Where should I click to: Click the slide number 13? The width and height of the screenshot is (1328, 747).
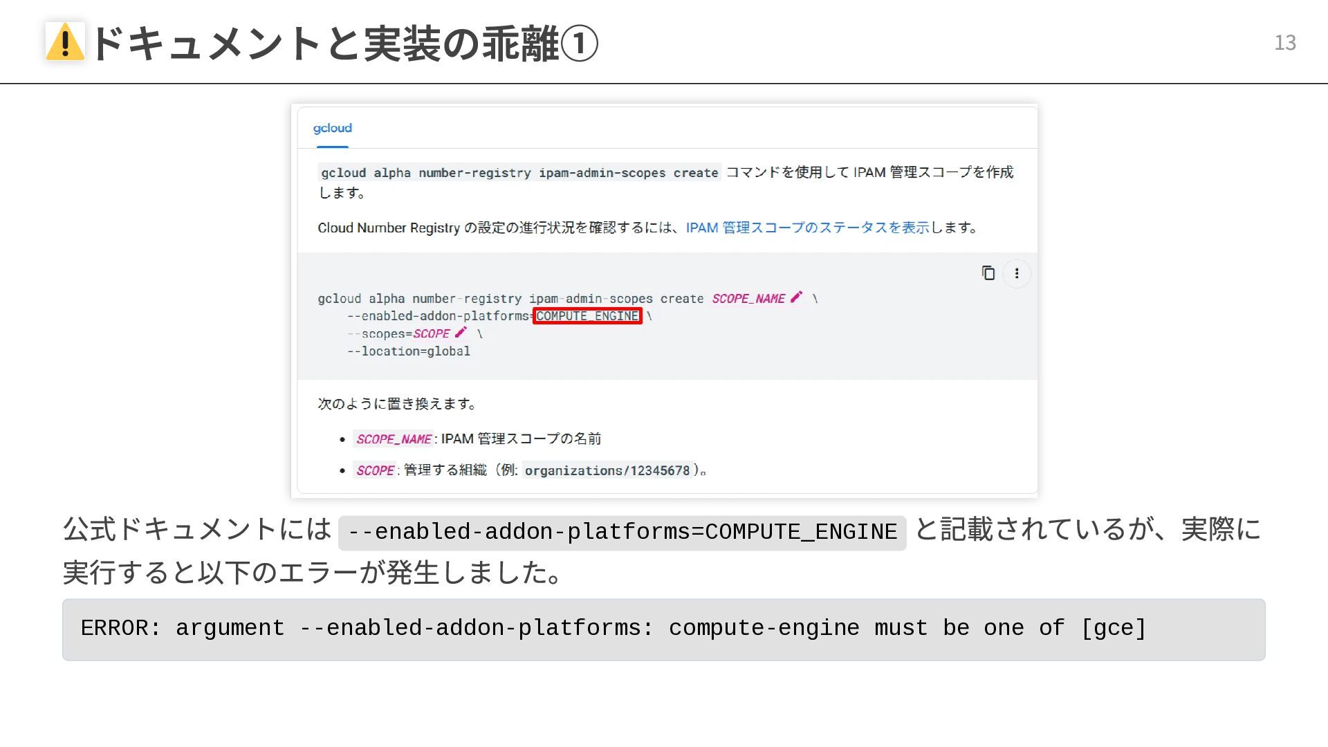[1284, 43]
